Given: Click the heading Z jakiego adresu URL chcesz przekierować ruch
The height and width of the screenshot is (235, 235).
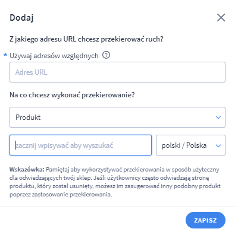Looking at the screenshot, I should (86, 39).
